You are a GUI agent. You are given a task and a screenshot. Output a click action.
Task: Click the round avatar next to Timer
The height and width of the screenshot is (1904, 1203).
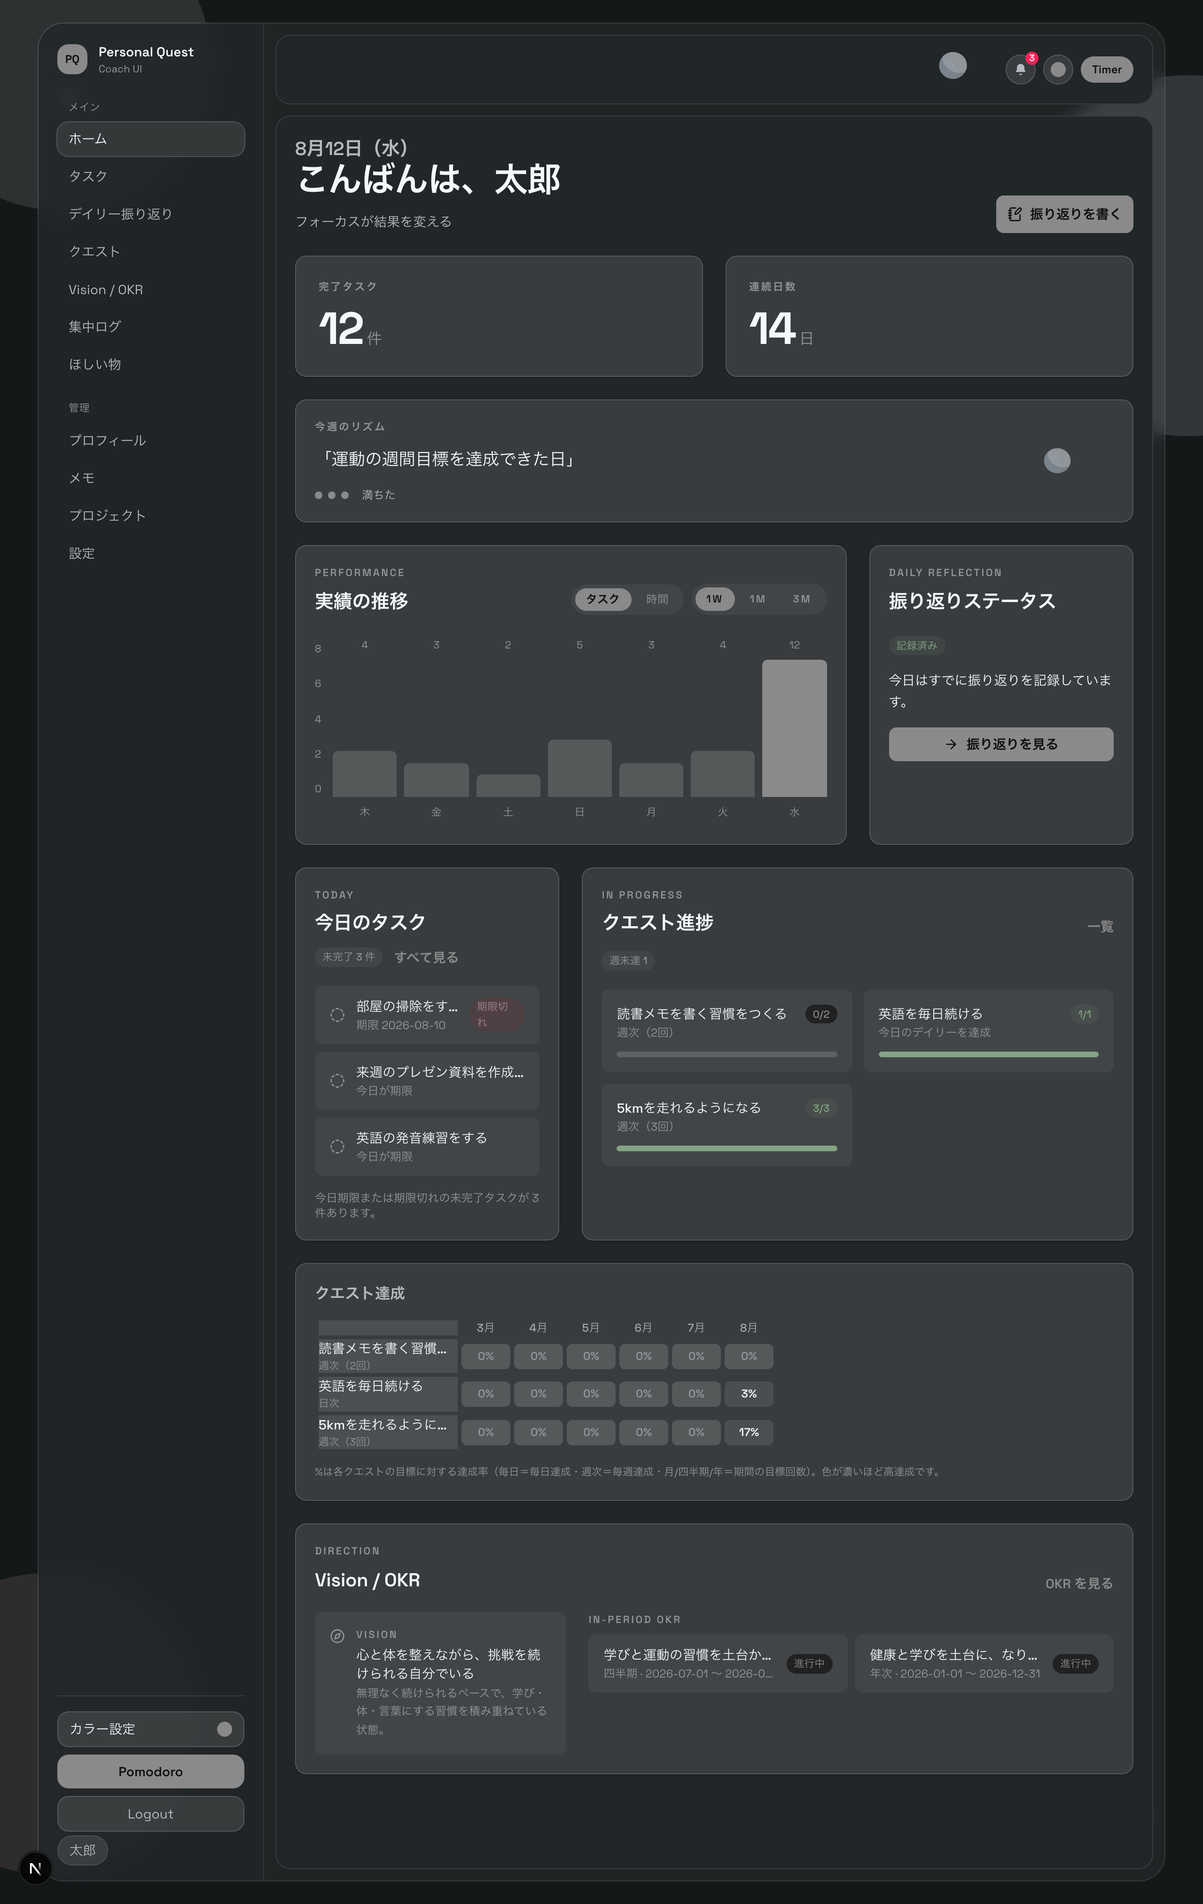[x=1057, y=70]
